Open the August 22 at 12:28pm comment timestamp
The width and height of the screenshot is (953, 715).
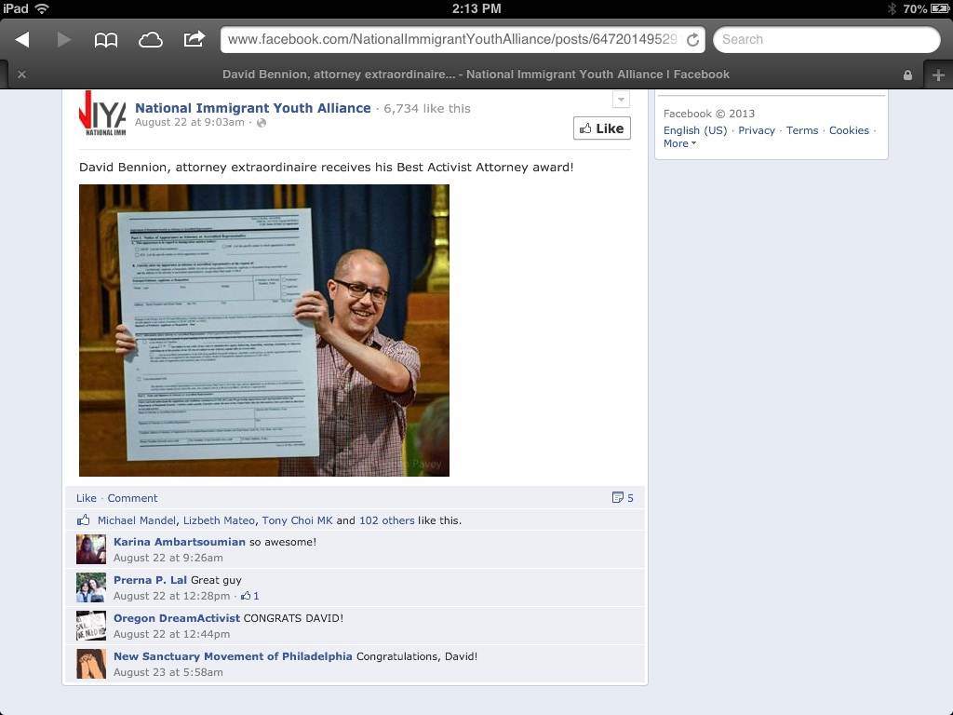click(172, 596)
